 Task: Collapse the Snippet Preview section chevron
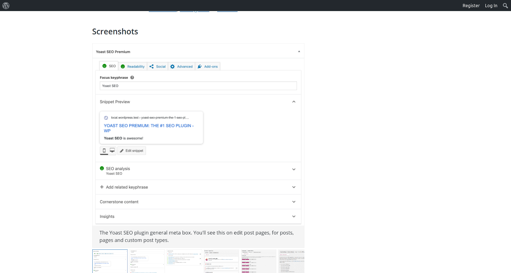[294, 102]
